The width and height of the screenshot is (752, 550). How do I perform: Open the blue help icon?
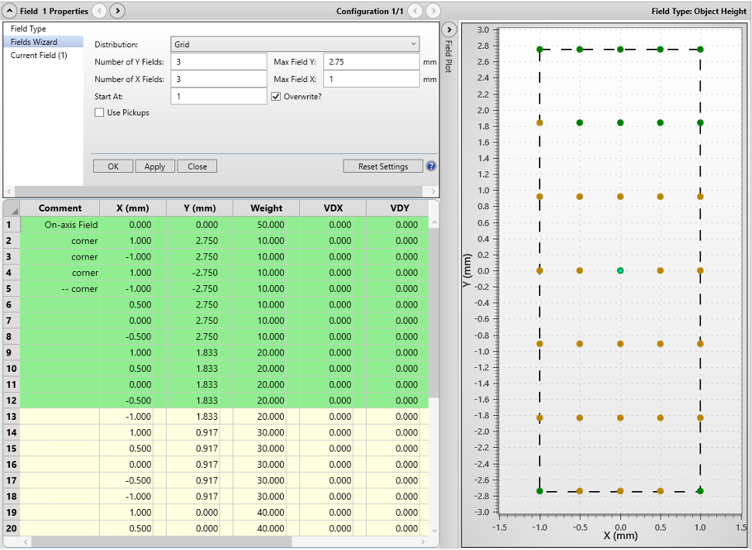tap(431, 167)
